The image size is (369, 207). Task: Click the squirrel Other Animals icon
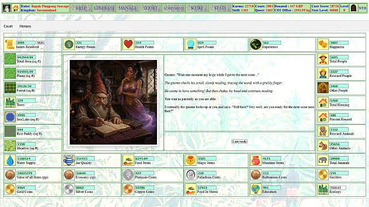[x=323, y=146]
